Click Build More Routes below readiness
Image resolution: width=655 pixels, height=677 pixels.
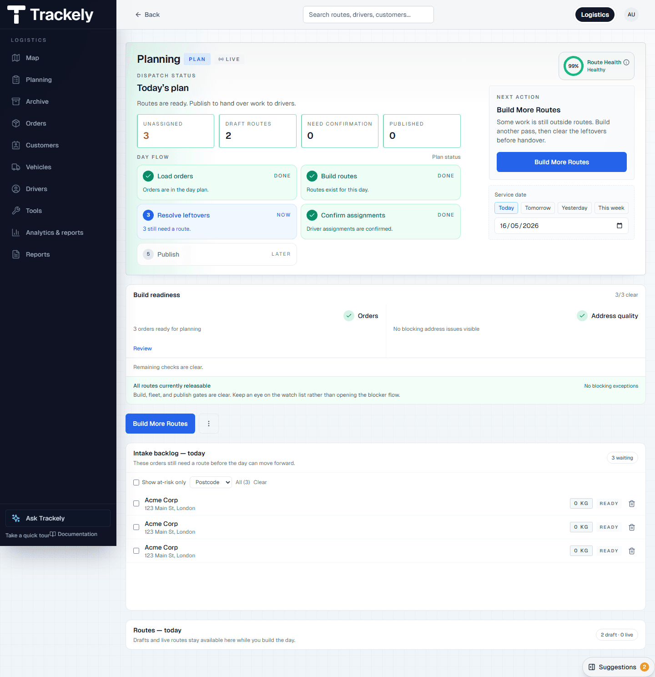tap(160, 424)
